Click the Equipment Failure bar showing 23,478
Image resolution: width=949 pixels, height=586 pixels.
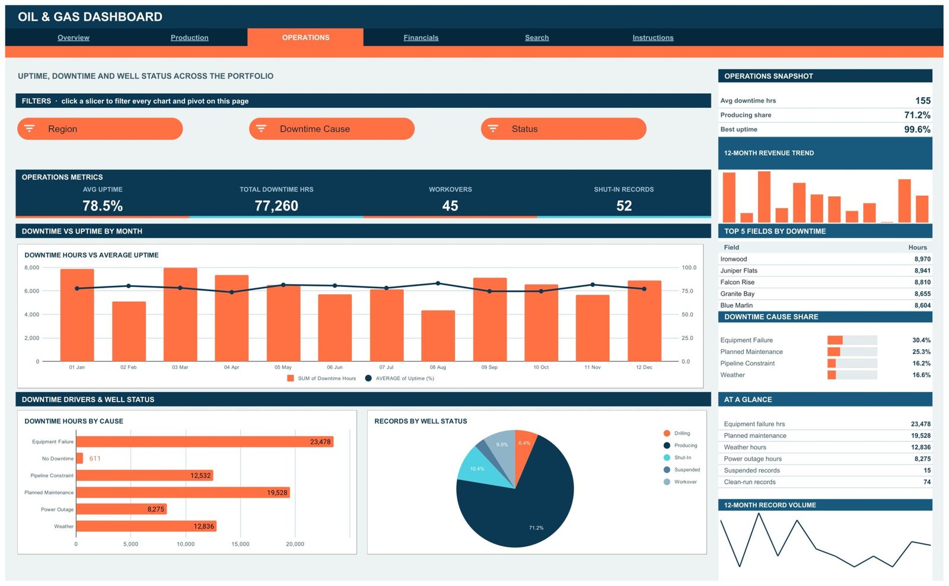(205, 442)
